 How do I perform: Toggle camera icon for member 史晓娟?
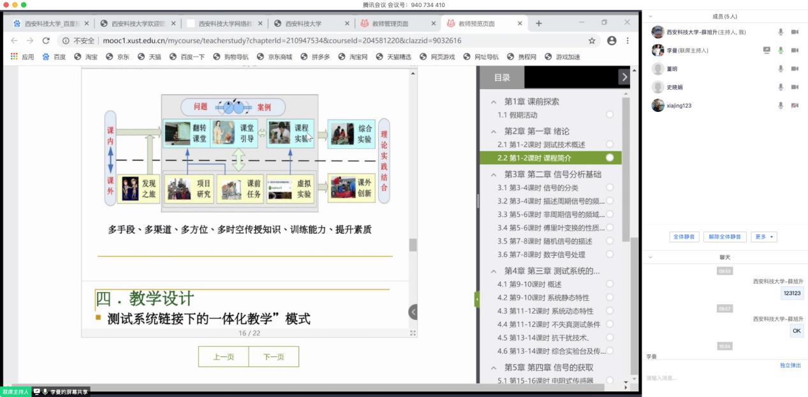(795, 87)
